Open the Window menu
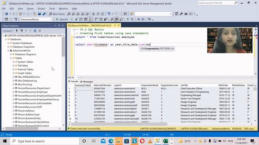 (63, 8)
